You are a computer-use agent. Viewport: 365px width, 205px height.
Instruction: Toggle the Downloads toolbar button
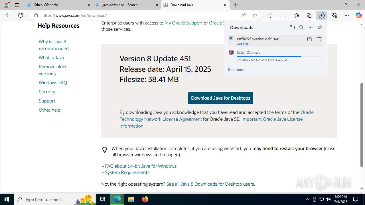tap(322, 15)
